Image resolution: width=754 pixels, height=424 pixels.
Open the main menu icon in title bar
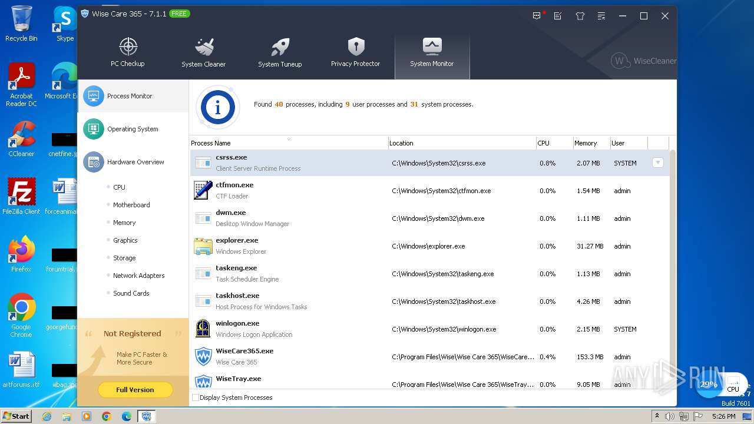[601, 16]
